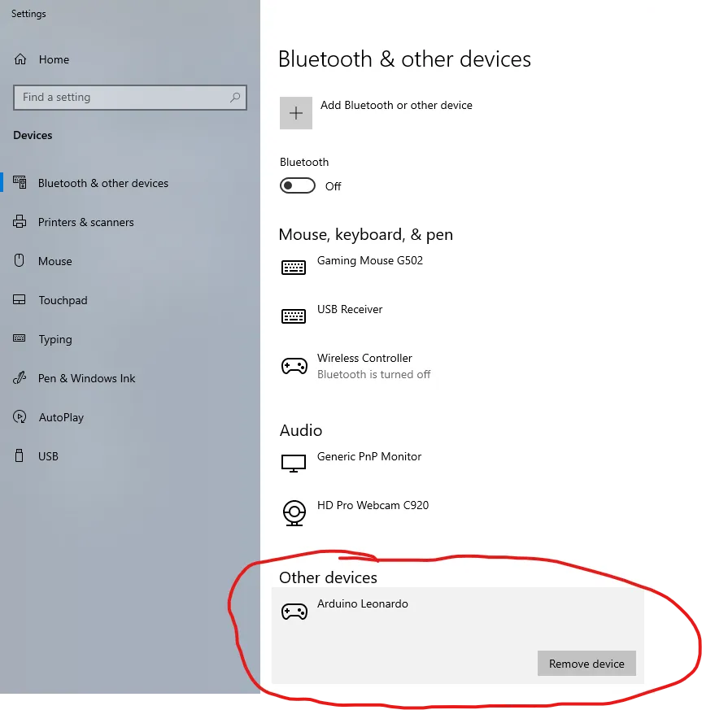Click the Mouse sidebar icon
702x710 pixels.
pos(19,261)
